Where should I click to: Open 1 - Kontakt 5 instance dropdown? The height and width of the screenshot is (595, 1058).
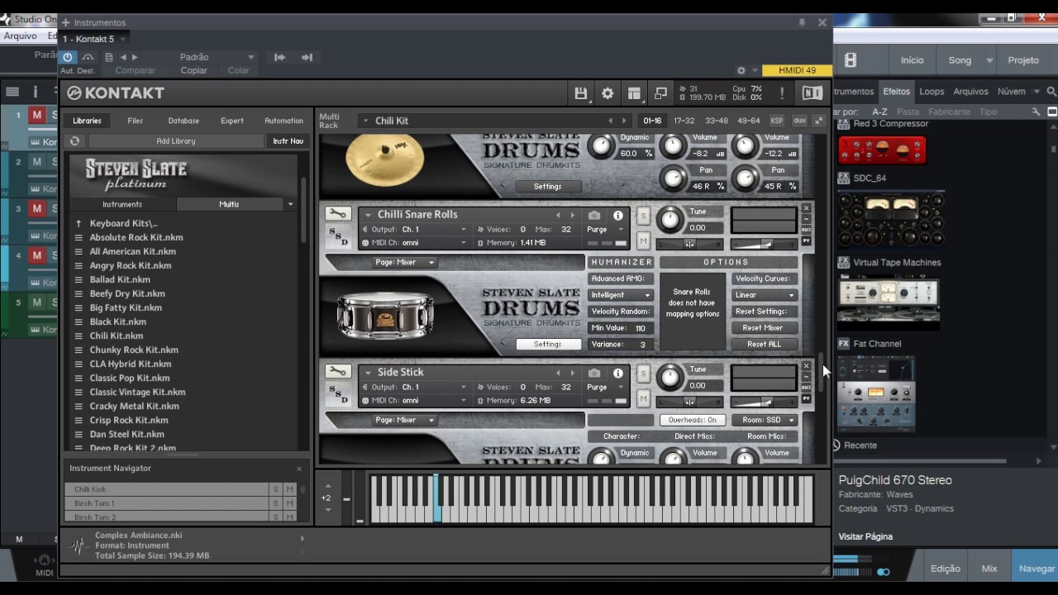click(x=94, y=39)
